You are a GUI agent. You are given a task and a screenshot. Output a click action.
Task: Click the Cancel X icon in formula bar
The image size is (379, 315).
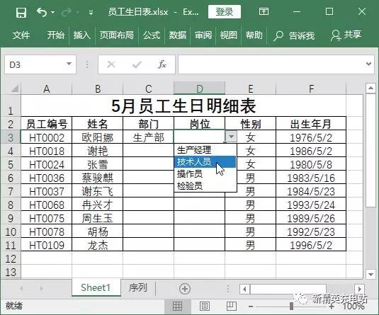(111, 64)
